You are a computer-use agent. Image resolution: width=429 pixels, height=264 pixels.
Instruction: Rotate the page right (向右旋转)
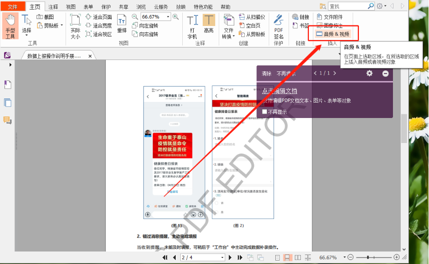tap(145, 34)
